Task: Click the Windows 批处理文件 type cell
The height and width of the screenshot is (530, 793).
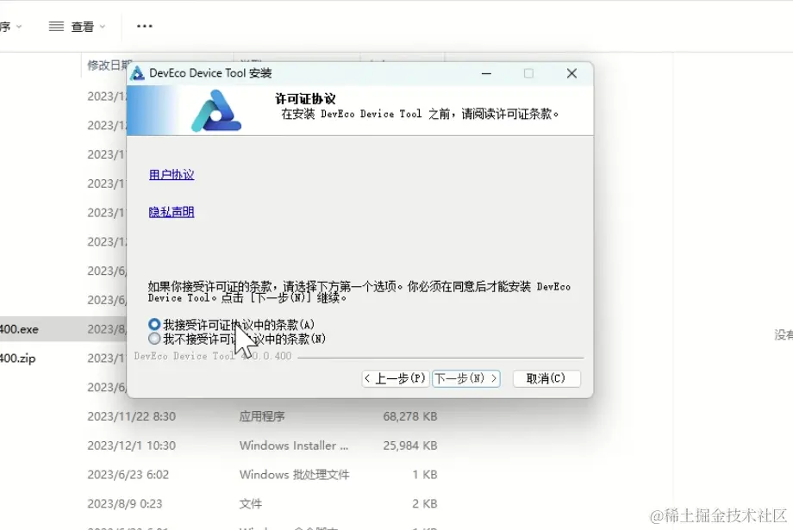Action: [x=294, y=475]
